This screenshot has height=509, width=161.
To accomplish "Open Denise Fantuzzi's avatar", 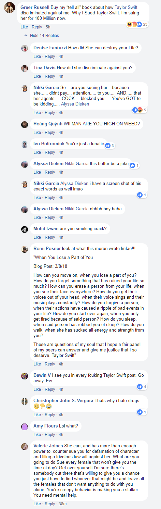I will coord(25,48).
